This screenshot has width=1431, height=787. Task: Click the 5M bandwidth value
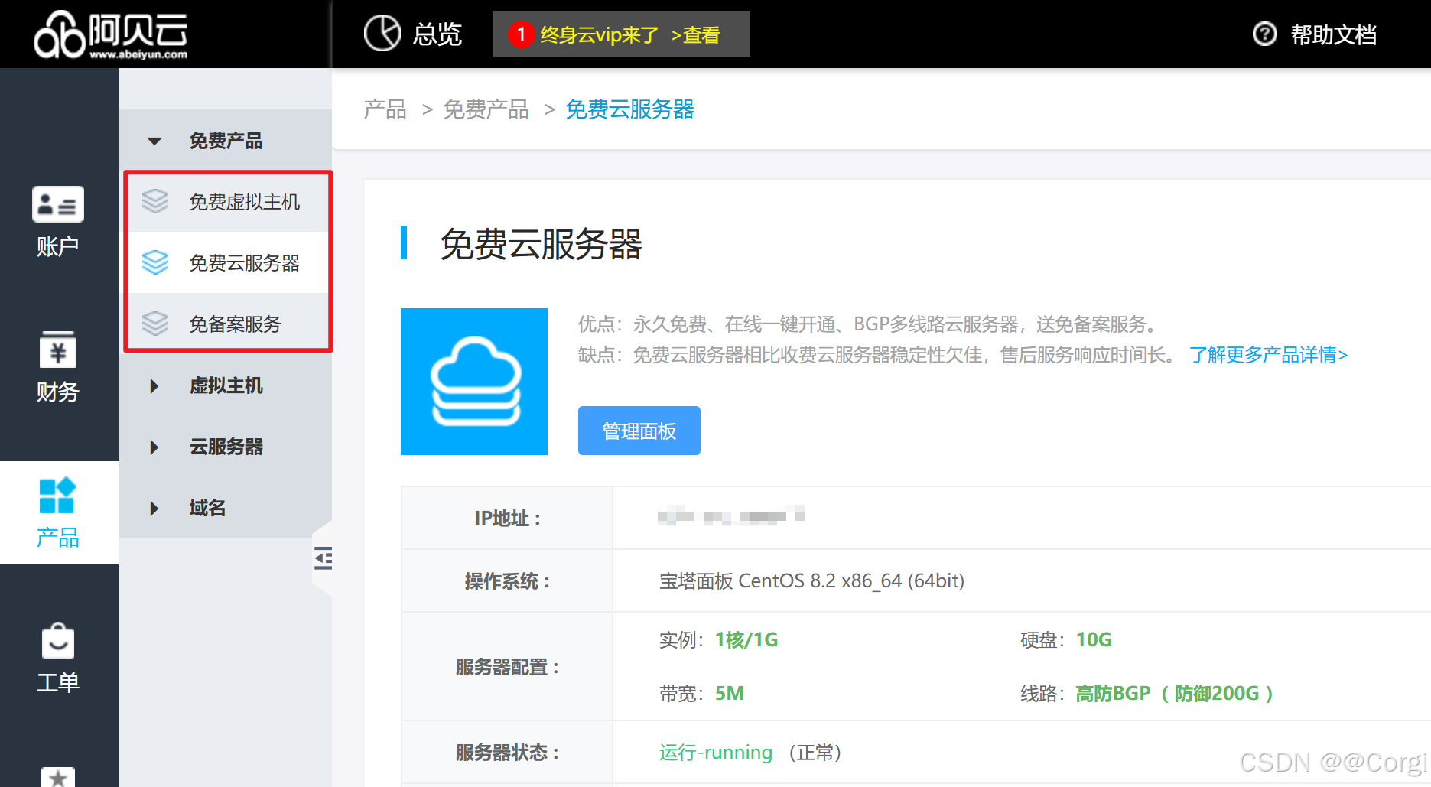click(730, 694)
